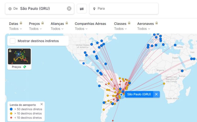Screen dimensions: 197x122
Task: Click the Lenda do aeroporto title
Action: (23, 105)
